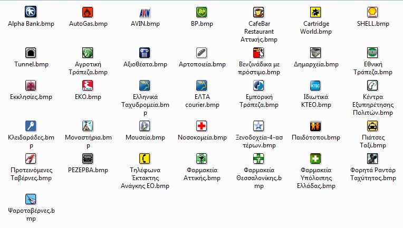Select the Ελληνικά Ταχυδρομεία.bmp icon
403x228 pixels.
tap(145, 85)
